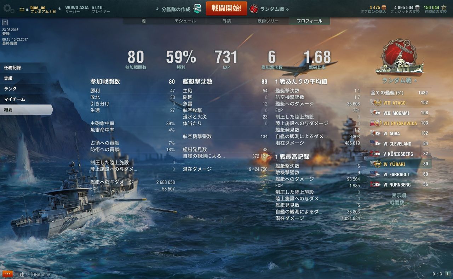This screenshot has width=453, height=279.
Task: Open the help question mark icon
Action: [5, 22]
